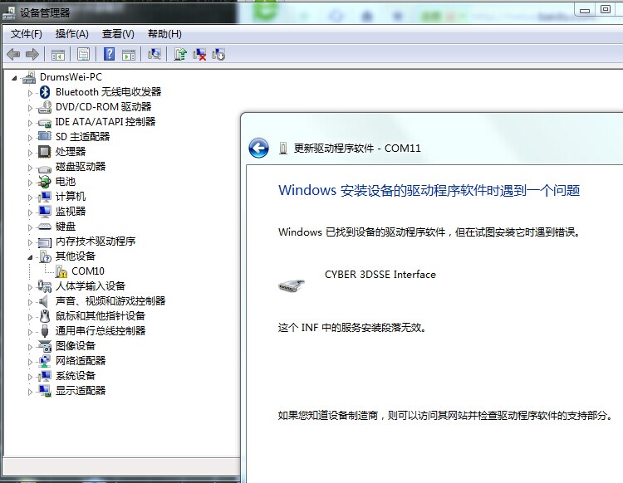The height and width of the screenshot is (483, 623).
Task: Click the DrumsWei-PC computer icon
Action: [29, 77]
